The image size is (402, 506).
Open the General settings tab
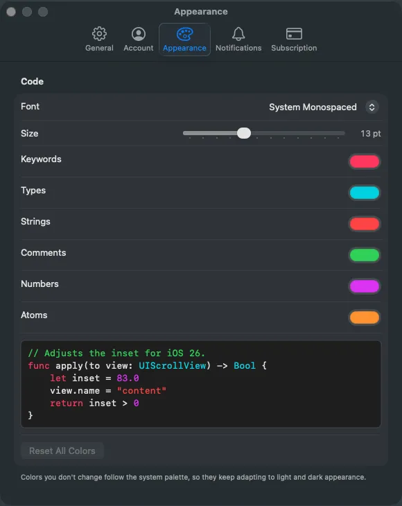pyautogui.click(x=99, y=40)
